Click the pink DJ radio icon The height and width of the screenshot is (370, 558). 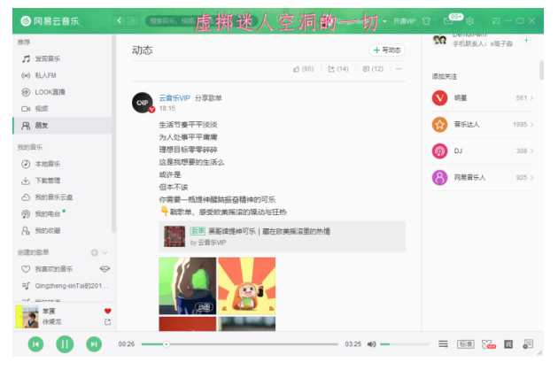coord(440,150)
